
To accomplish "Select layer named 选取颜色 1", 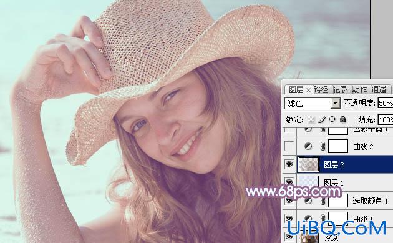I will pyautogui.click(x=371, y=201).
